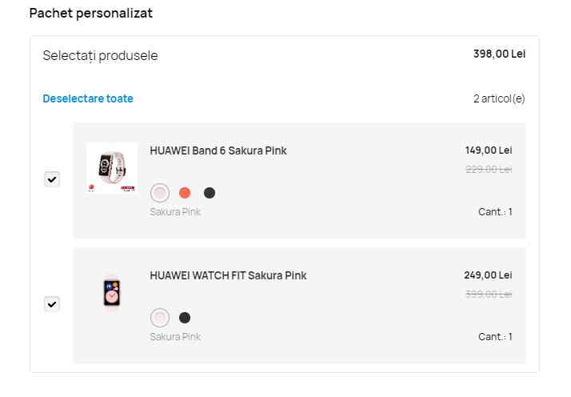This screenshot has width=571, height=397.
Task: Click HUAWEI Band 6 Sakura Pink title
Action: click(218, 150)
